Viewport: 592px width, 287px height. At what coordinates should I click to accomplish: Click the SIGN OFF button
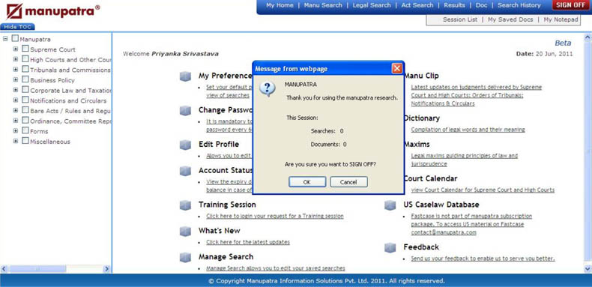coord(570,5)
